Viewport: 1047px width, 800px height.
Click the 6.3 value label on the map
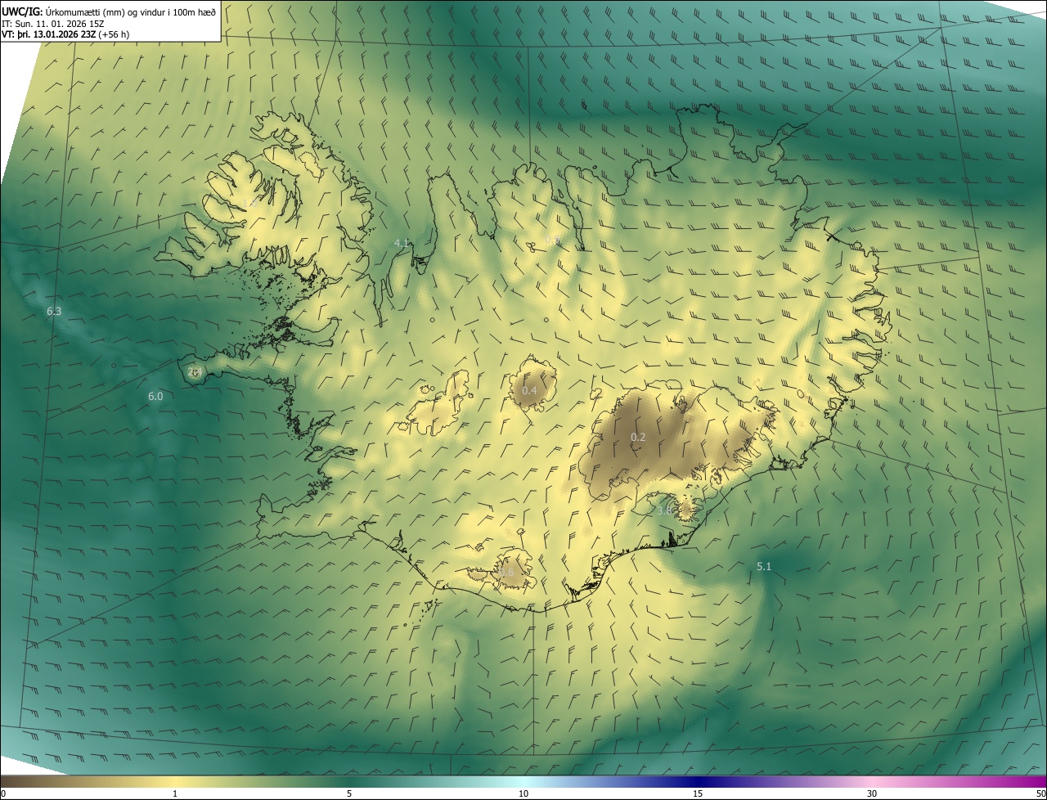[x=54, y=312]
